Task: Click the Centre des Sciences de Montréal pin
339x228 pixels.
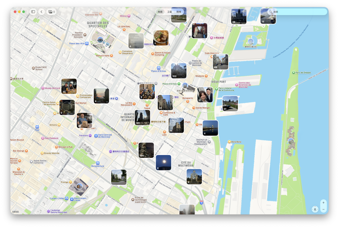Action: pyautogui.click(x=237, y=85)
